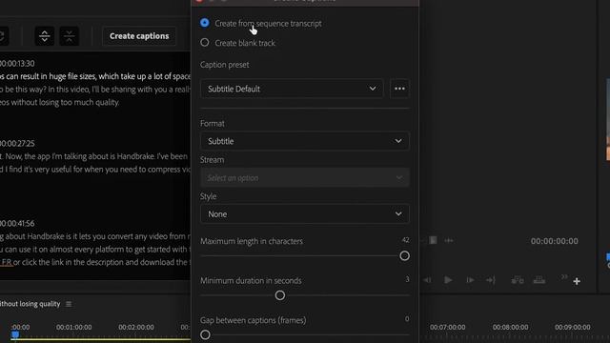The image size is (610, 343).
Task: Click transcript line about huge file sizes
Action: point(95,76)
